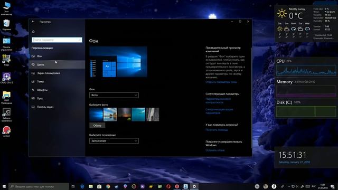Open the CPUID CPU-Z desktop icon
338x190 pixels.
[x=6, y=78]
